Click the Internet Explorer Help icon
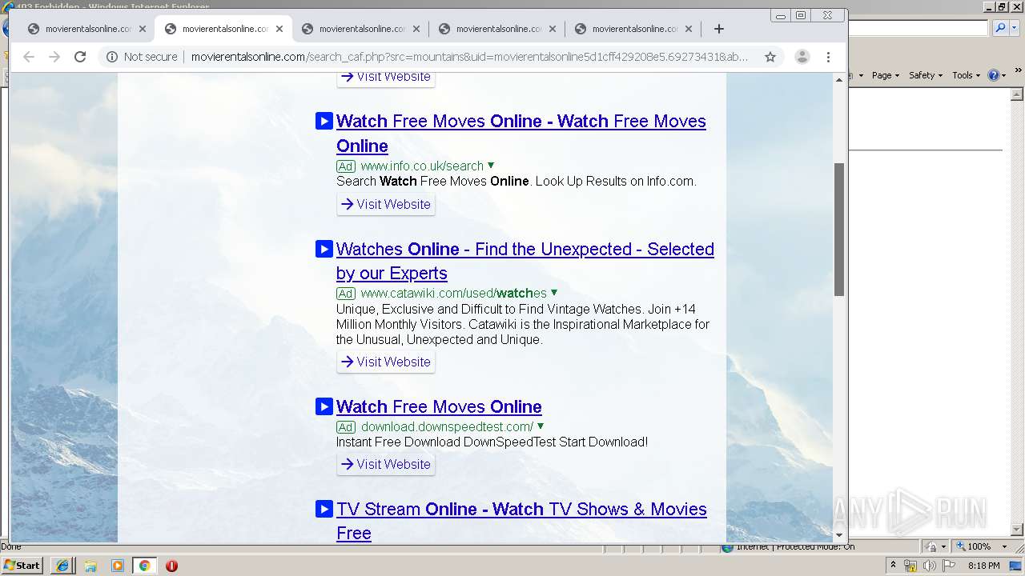This screenshot has width=1025, height=576. coord(993,75)
